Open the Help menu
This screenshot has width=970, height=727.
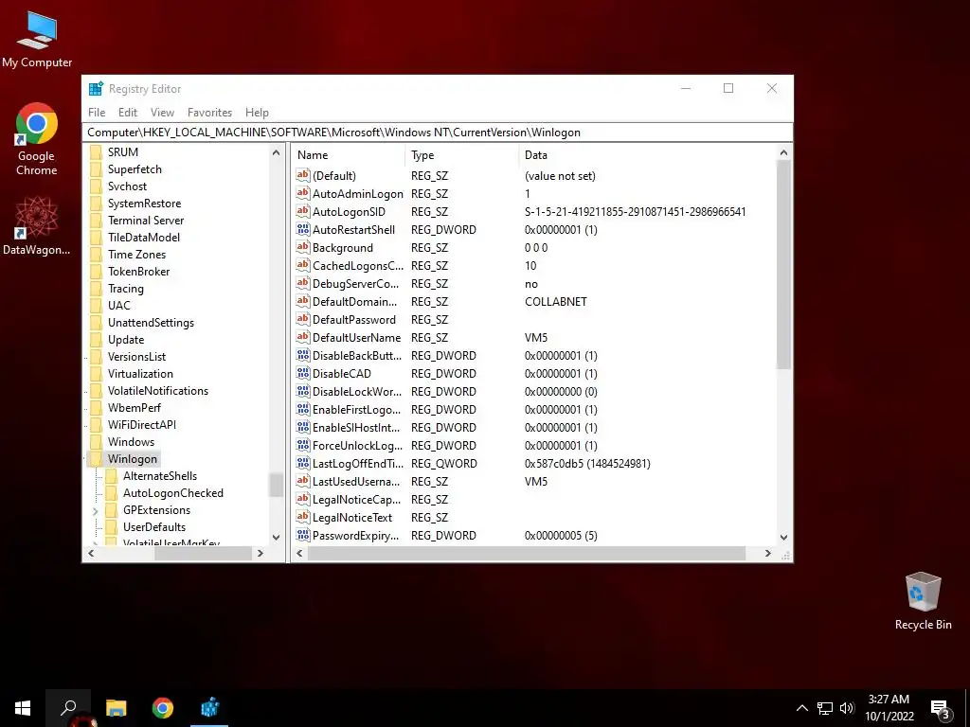click(x=257, y=113)
